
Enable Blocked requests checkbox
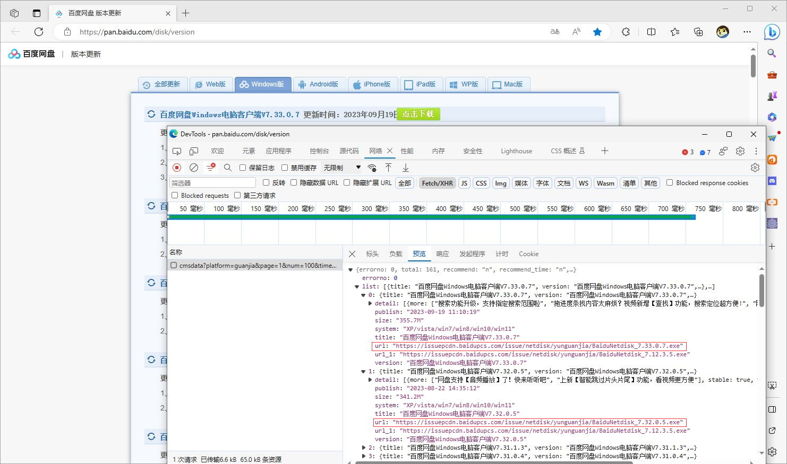175,195
